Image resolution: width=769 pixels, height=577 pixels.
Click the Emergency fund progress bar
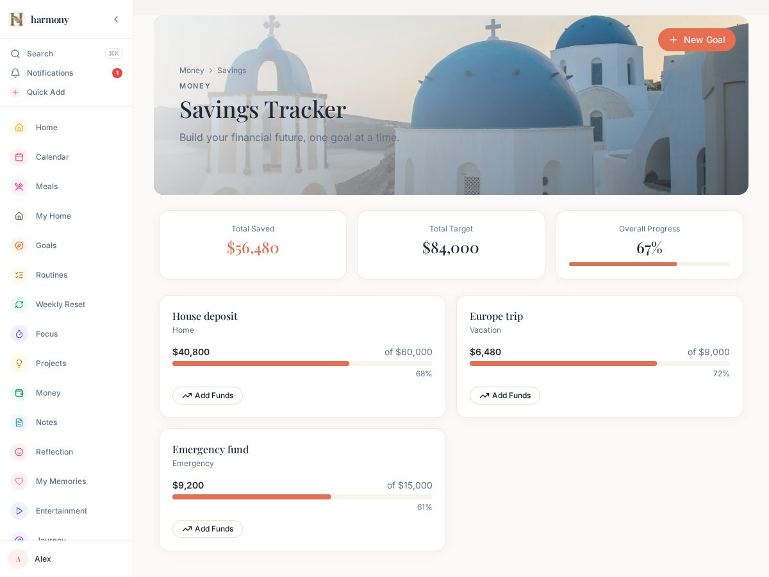click(302, 497)
